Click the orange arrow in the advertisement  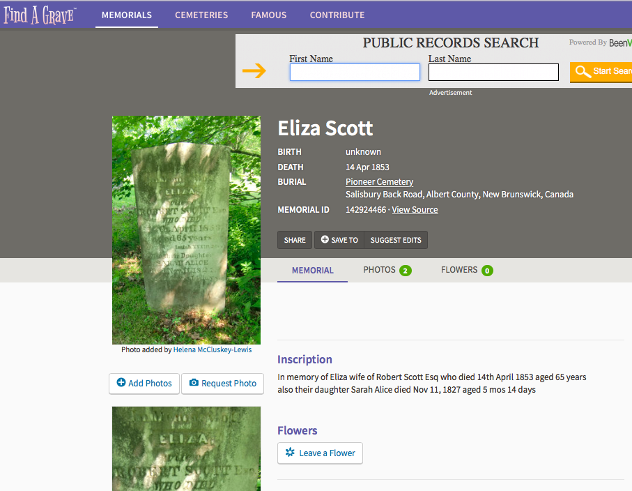point(254,70)
